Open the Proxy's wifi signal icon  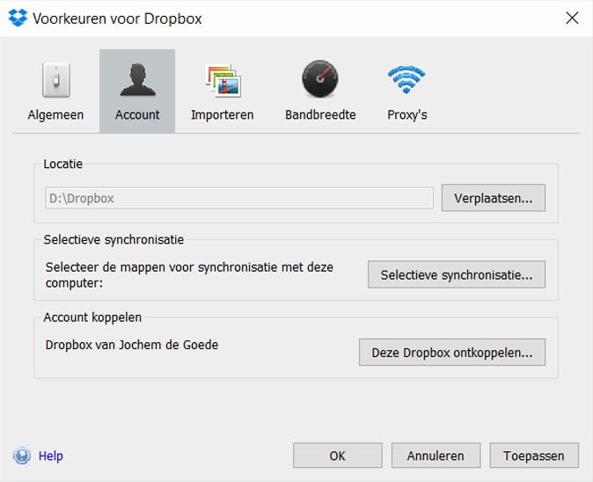coord(406,79)
